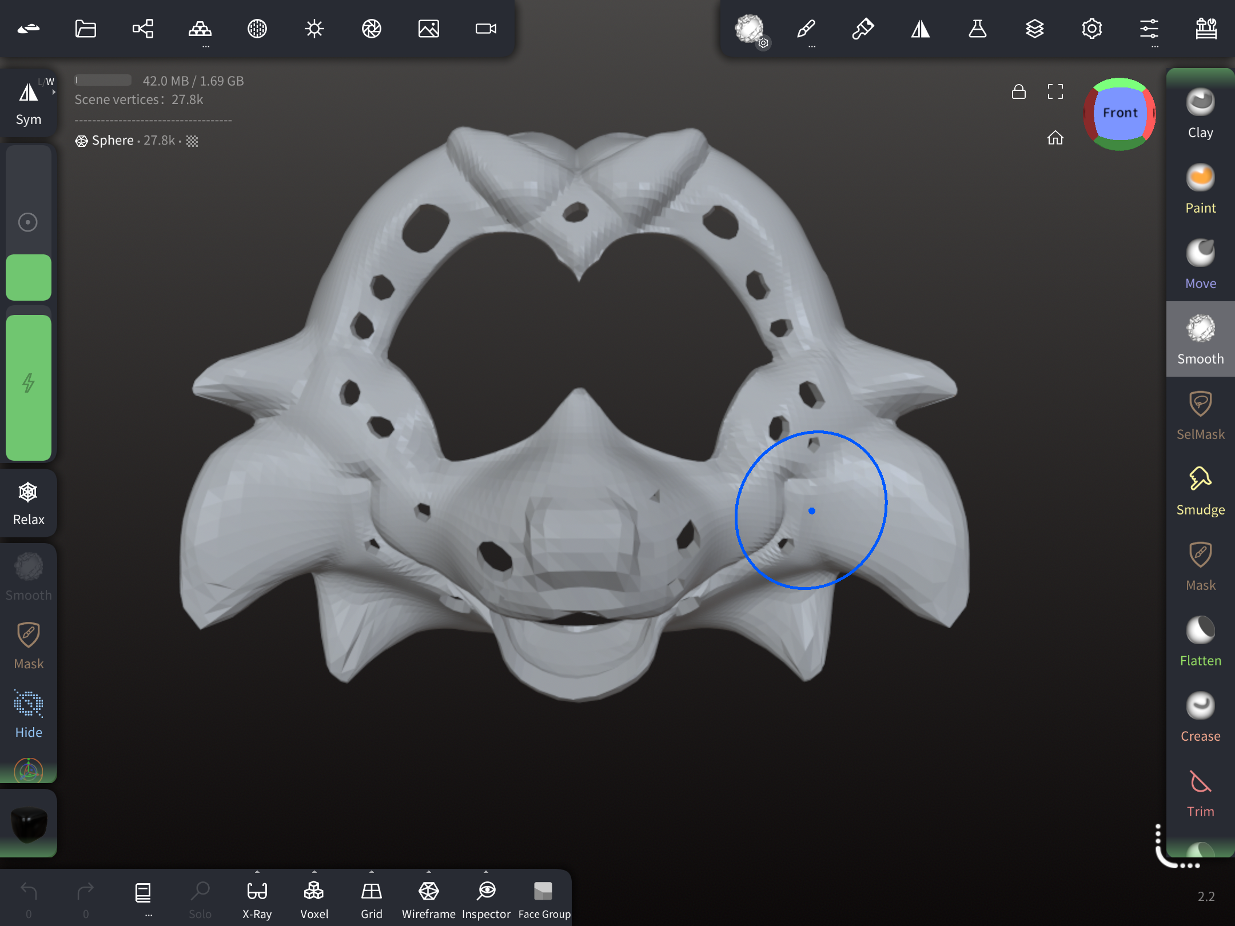Viewport: 1235px width, 926px height.
Task: Toggle the Grid visibility
Action: click(372, 899)
